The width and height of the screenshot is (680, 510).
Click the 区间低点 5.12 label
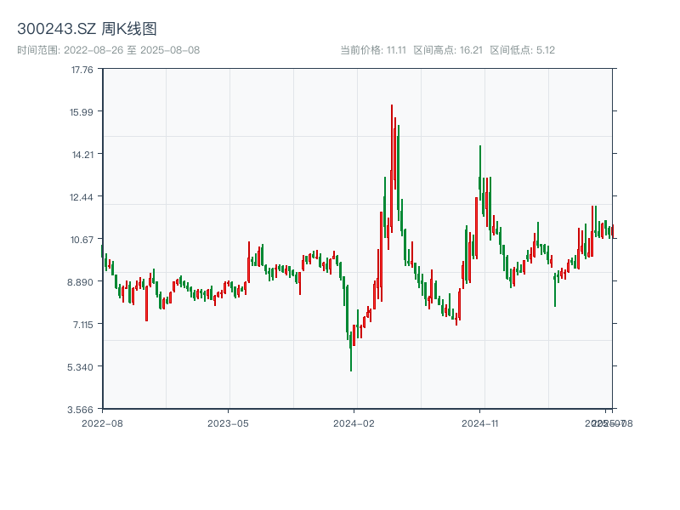coord(522,50)
